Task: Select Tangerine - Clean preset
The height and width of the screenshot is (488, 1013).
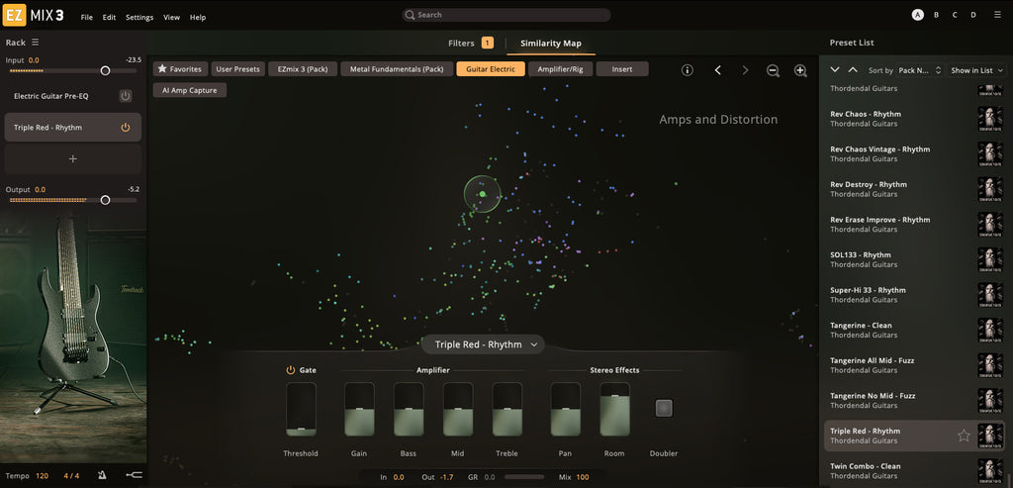Action: pos(914,331)
